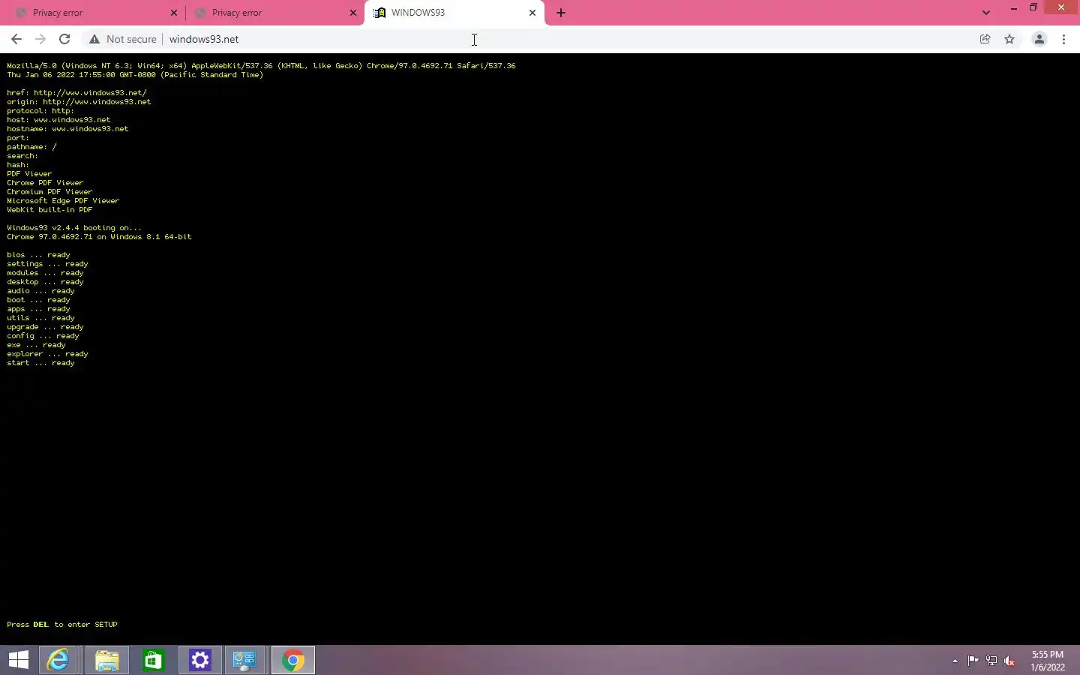1080x675 pixels.
Task: Open the Windows Store taskbar icon
Action: click(153, 660)
